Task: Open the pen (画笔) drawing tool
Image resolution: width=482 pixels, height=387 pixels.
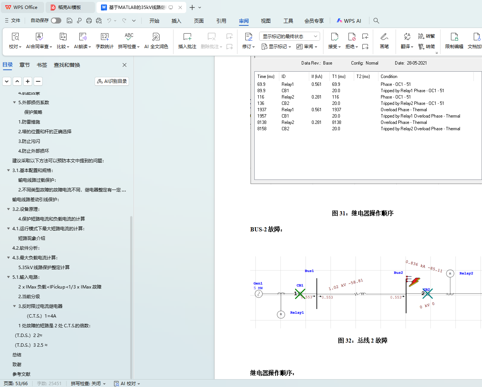Action: point(384,37)
